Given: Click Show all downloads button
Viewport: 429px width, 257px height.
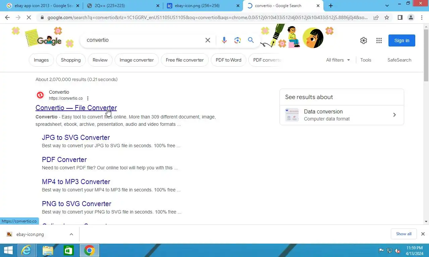Looking at the screenshot, I should (404, 234).
